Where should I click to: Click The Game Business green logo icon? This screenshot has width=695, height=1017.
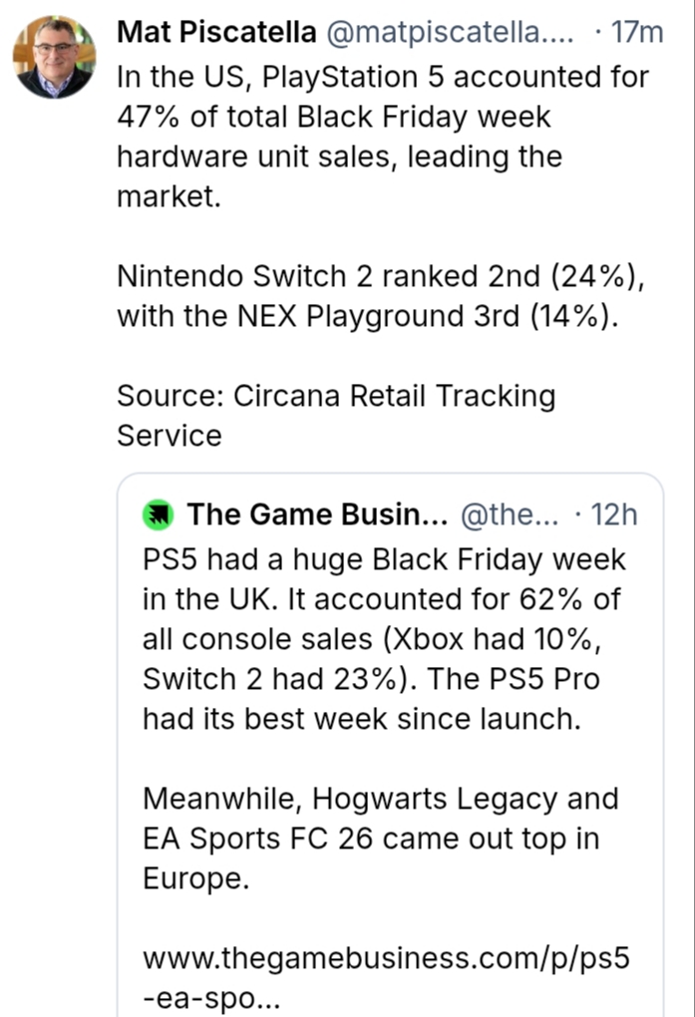coord(160,514)
